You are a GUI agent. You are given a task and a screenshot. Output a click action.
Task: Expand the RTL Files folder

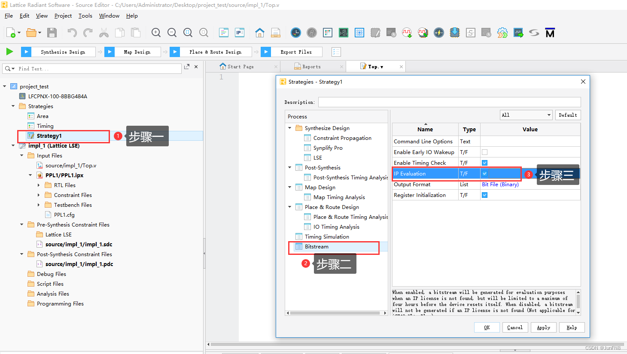(39, 185)
